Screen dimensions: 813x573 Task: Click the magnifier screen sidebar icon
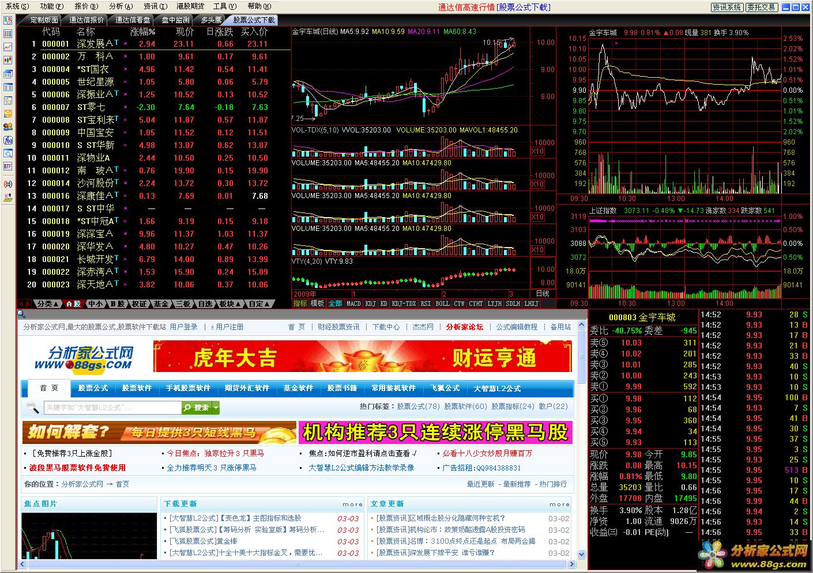point(8,153)
